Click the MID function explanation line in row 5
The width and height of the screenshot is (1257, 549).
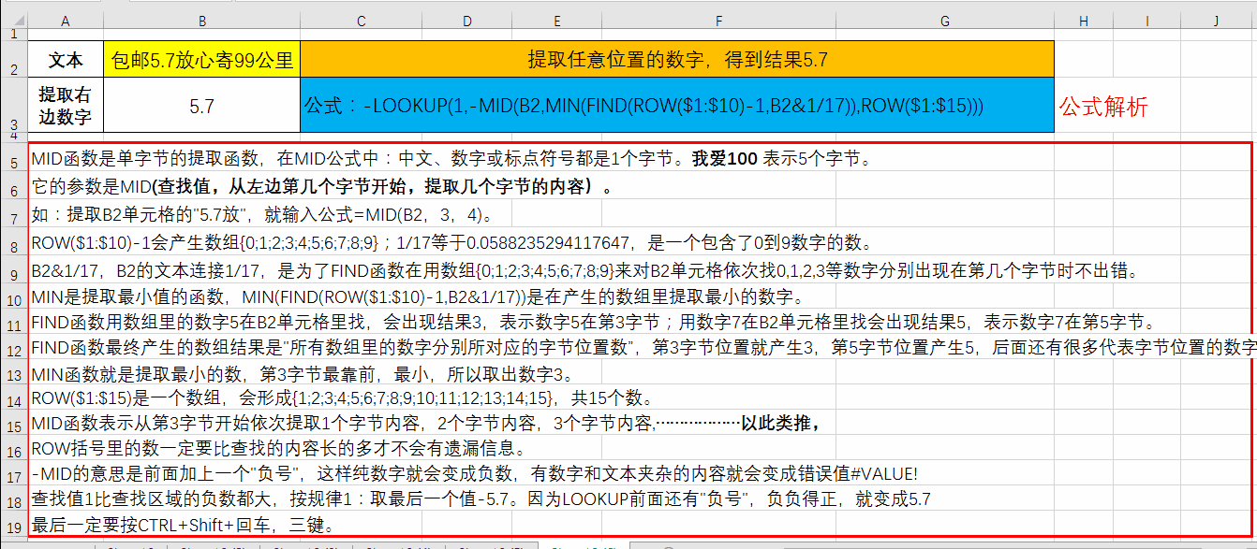pos(375,161)
